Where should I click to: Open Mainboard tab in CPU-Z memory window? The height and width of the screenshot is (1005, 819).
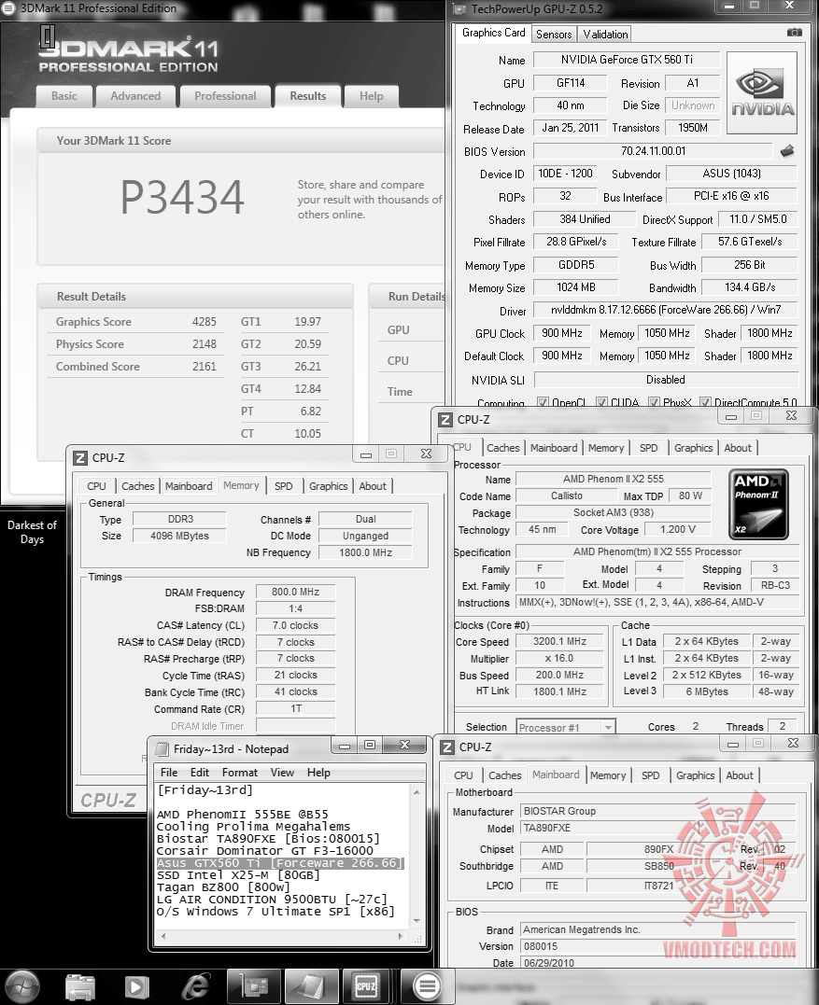click(x=189, y=486)
